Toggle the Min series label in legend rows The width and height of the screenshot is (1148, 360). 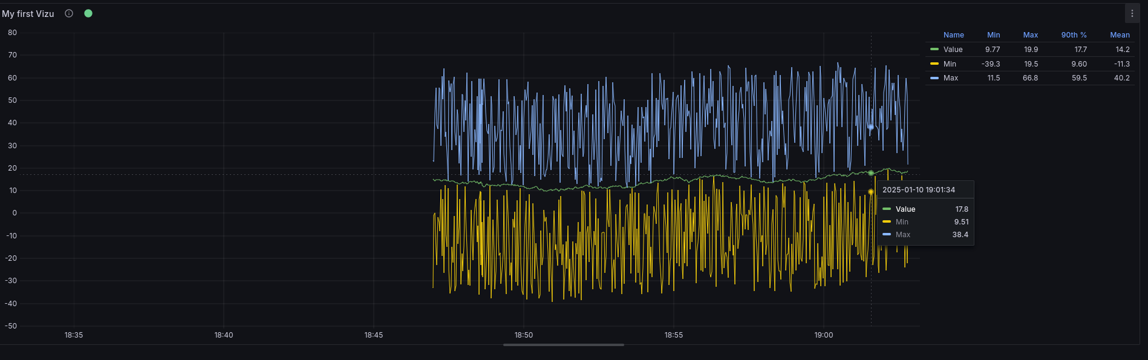pyautogui.click(x=950, y=64)
